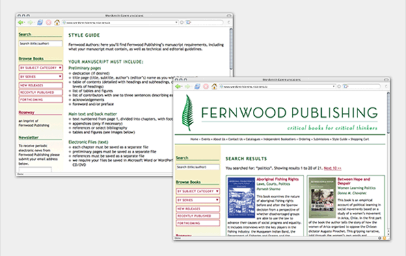Image resolution: width=406 pixels, height=256 pixels.
Task: Open Contact Us in the site navigation
Action: click(x=235, y=139)
